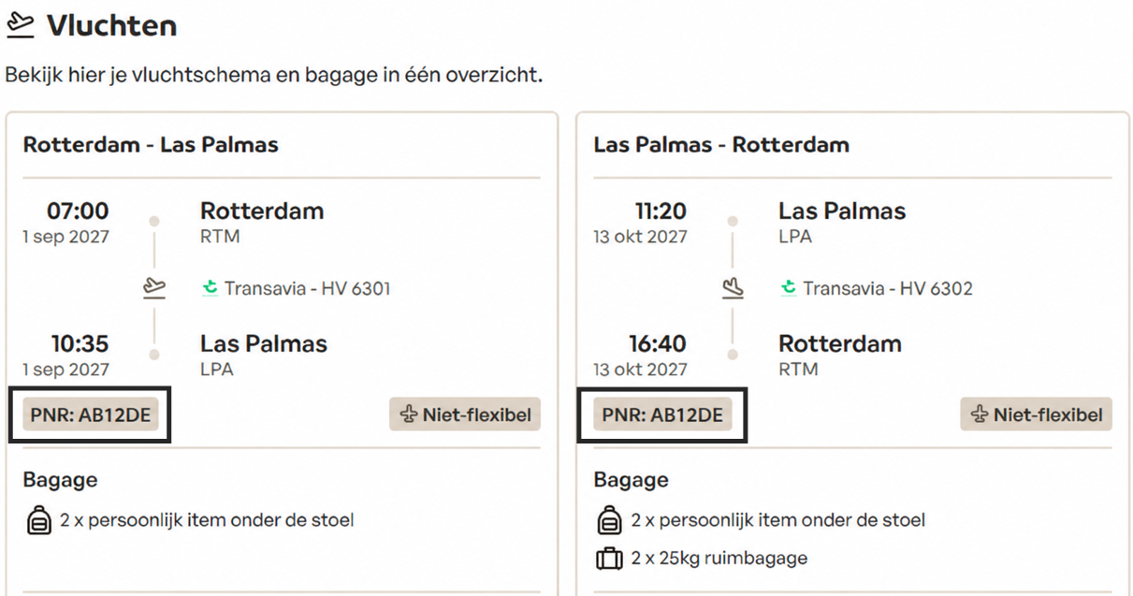This screenshot has width=1133, height=596.
Task: Click the Rotterdam - Las Palmas card title
Action: tap(151, 145)
